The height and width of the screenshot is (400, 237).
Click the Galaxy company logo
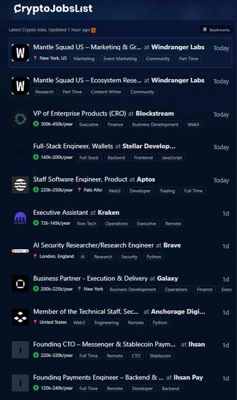[x=21, y=284]
